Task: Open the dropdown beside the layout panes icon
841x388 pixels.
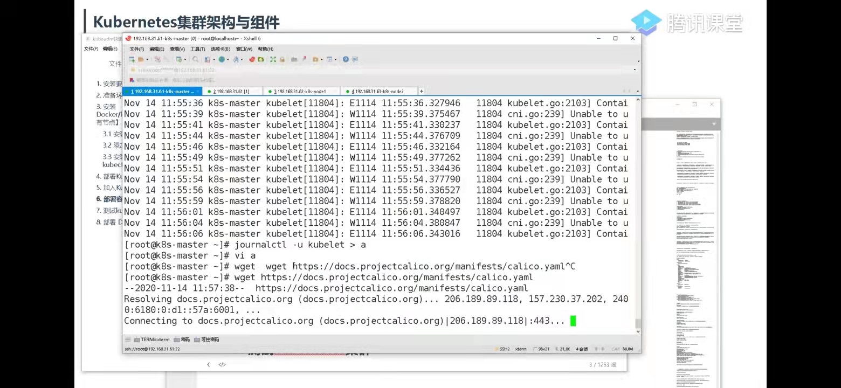Action: [335, 59]
